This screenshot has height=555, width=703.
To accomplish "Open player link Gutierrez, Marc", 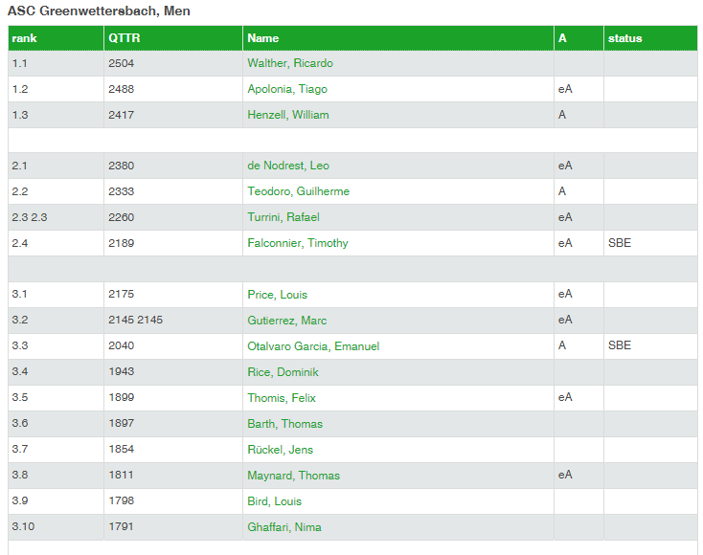I will point(287,321).
